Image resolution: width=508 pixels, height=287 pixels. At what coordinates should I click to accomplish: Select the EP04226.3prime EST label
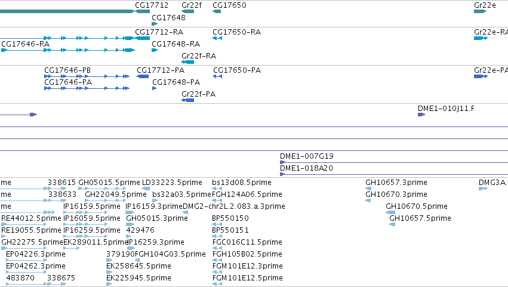pyautogui.click(x=36, y=254)
